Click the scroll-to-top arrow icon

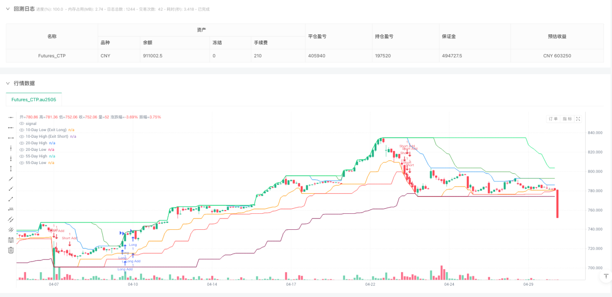coord(606,276)
